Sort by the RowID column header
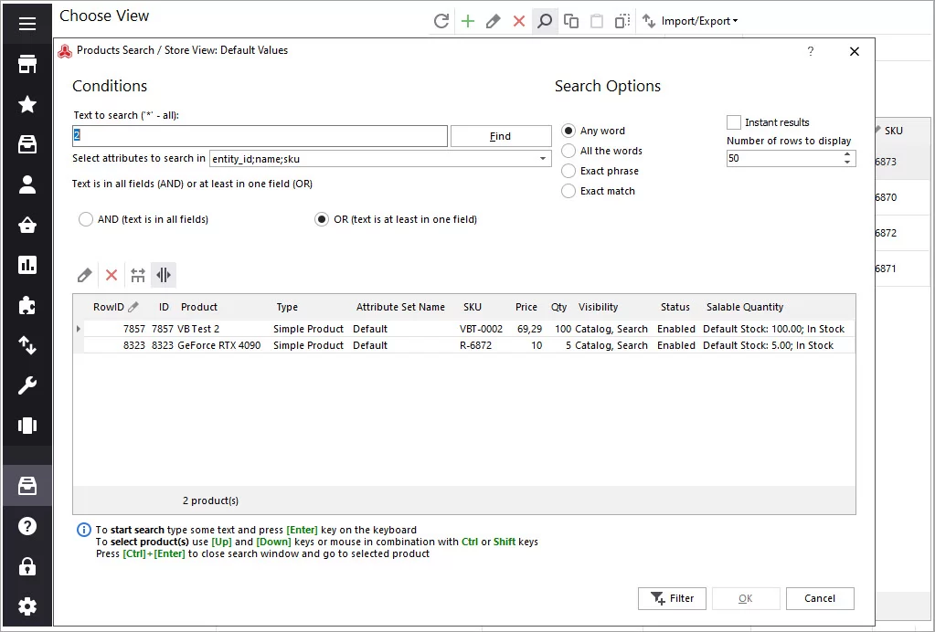 (x=109, y=308)
